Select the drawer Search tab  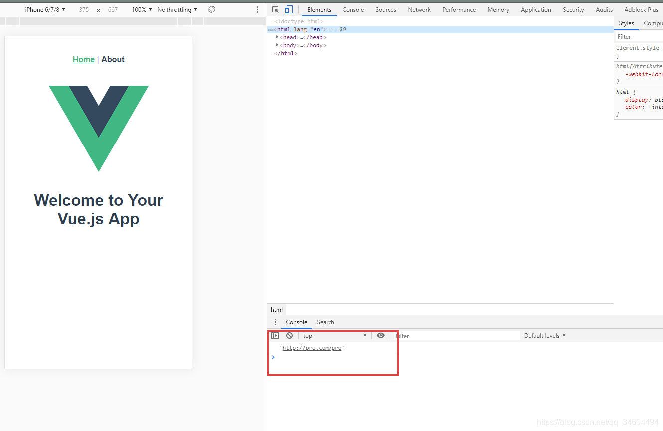pyautogui.click(x=326, y=322)
